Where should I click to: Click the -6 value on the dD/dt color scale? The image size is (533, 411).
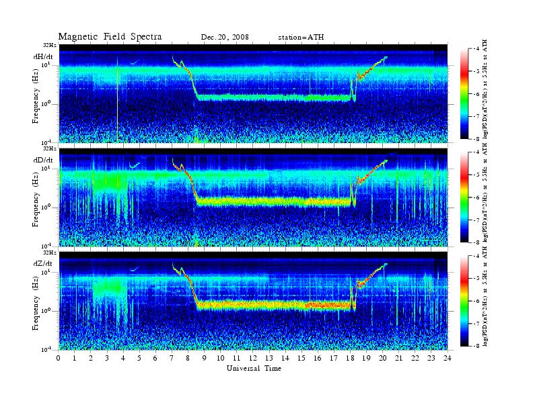(477, 197)
